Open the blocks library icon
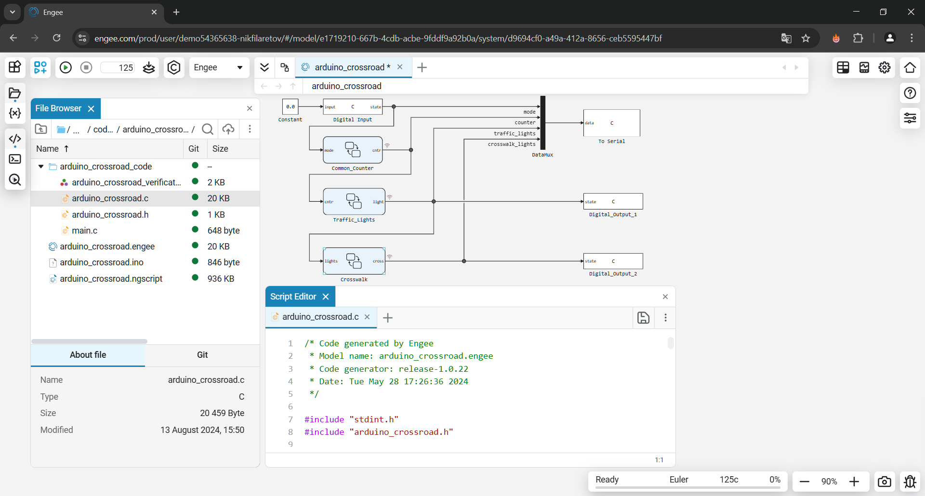This screenshot has width=925, height=496. click(x=15, y=67)
